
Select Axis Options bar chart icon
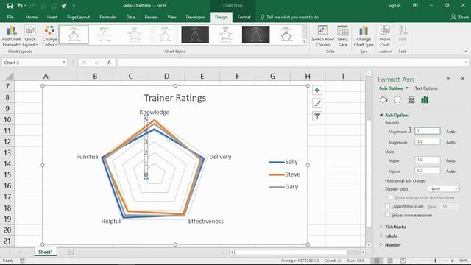[425, 100]
